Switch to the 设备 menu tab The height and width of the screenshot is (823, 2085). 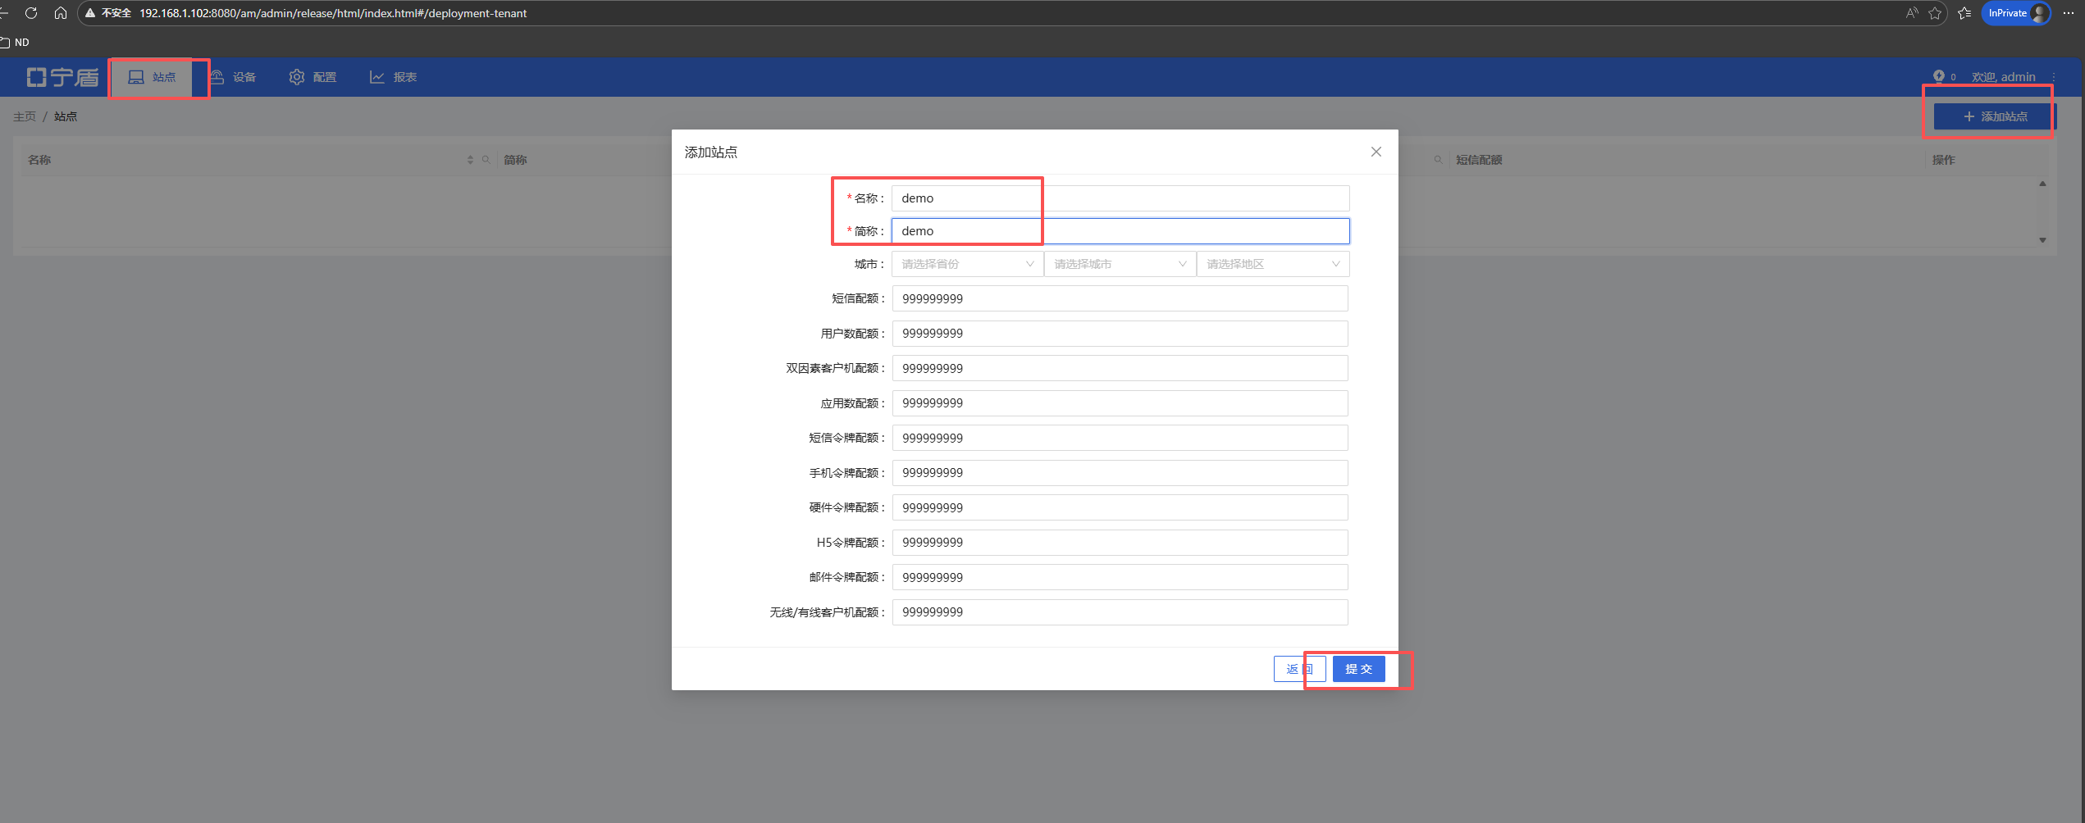click(234, 77)
